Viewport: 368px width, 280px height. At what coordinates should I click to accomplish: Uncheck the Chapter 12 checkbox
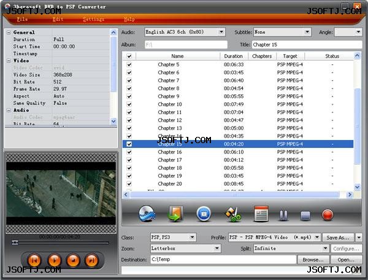129,120
